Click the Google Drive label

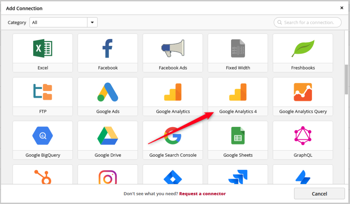click(108, 155)
